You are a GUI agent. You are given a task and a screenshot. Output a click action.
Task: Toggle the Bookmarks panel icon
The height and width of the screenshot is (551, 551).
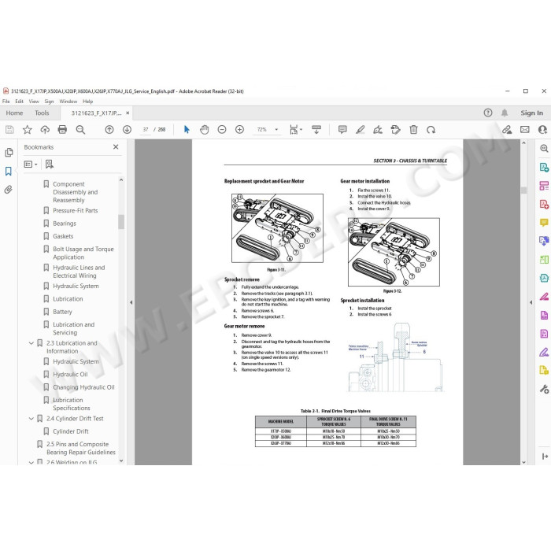pos(9,171)
